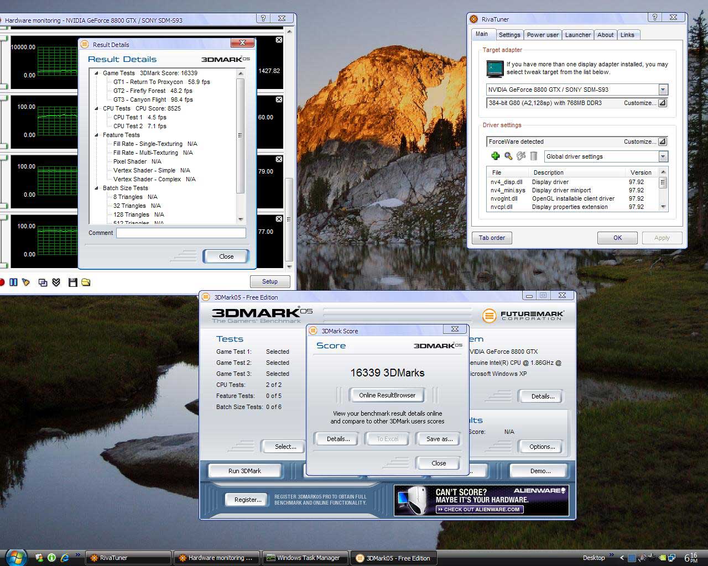Collapse the Feature Tests tree node
Screen dimensions: 708x566
(97, 135)
